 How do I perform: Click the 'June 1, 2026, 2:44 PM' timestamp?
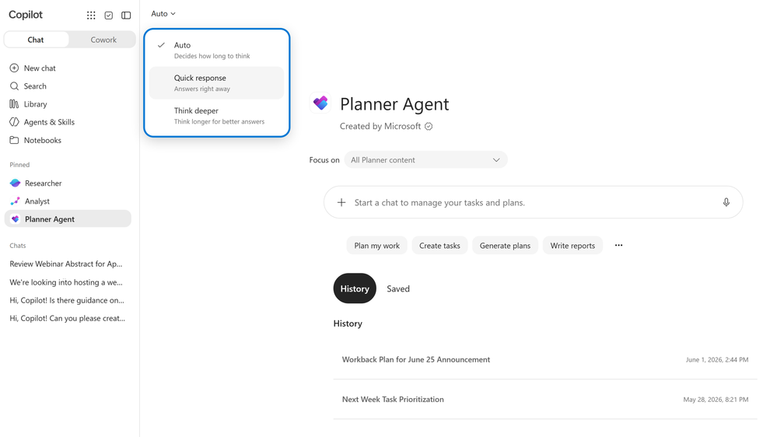tap(716, 360)
